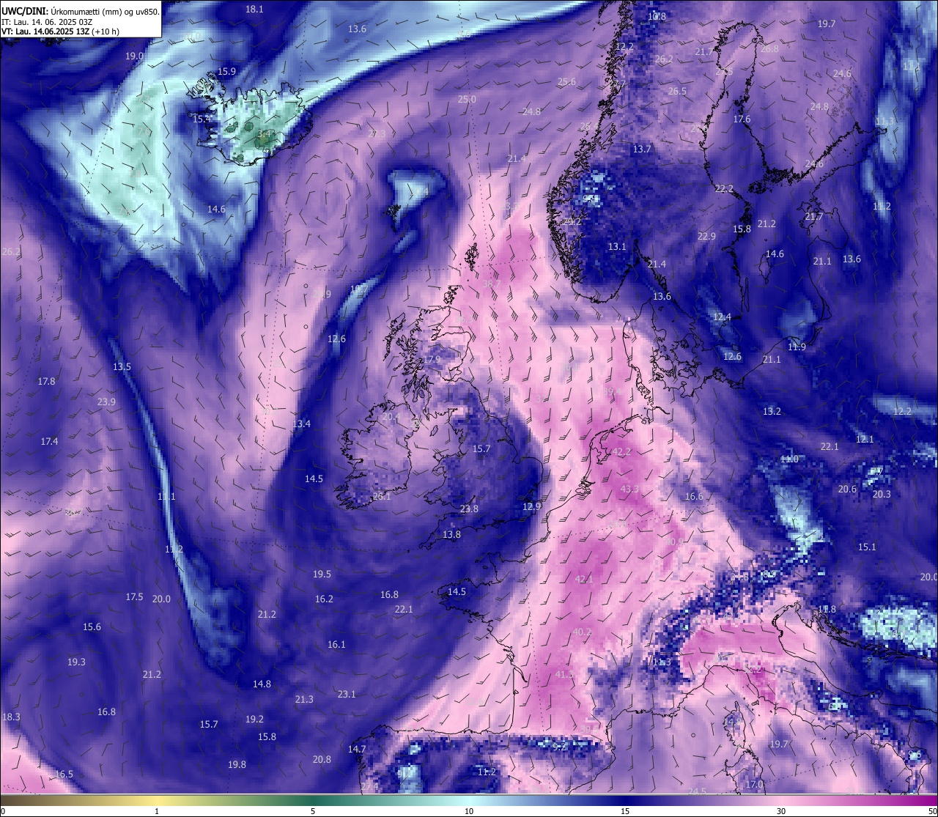Click the 40.2 value over central France

coord(582,632)
